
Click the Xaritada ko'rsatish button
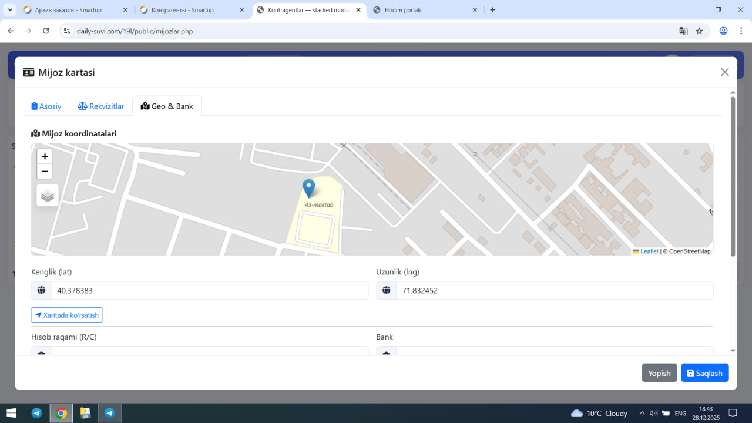[x=67, y=315]
